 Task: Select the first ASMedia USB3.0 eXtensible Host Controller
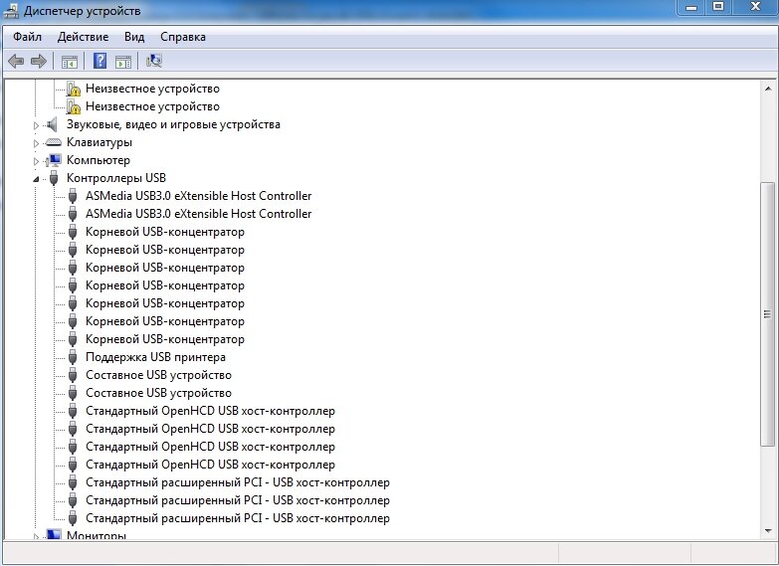pos(199,196)
